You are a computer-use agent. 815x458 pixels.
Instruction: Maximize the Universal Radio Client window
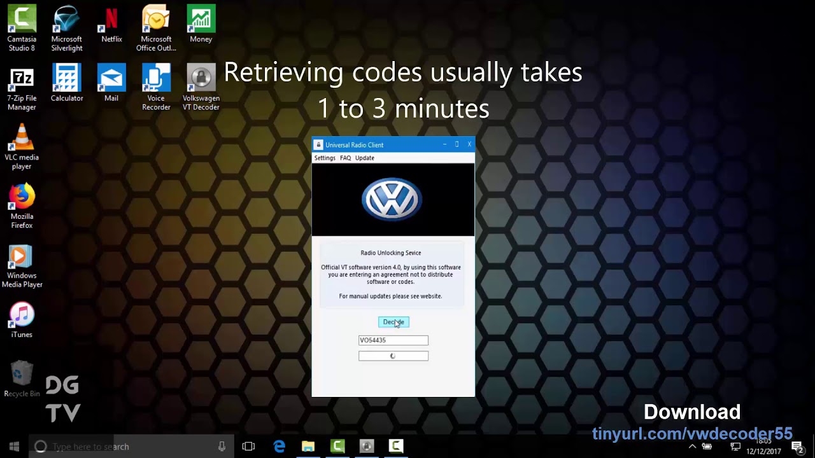coord(457,144)
